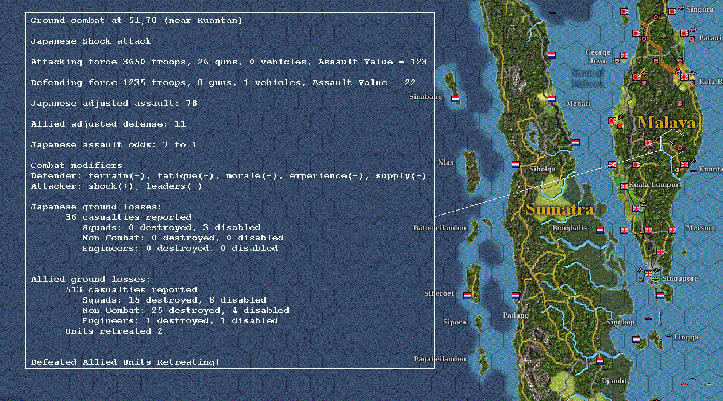Click the 'Lingga' island label
723x401 pixels.
pyautogui.click(x=686, y=337)
